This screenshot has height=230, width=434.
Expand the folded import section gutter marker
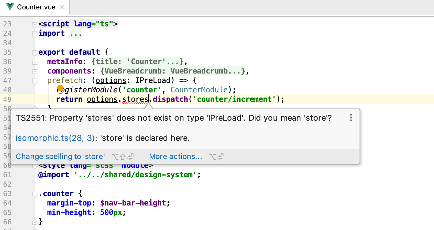coord(35,34)
